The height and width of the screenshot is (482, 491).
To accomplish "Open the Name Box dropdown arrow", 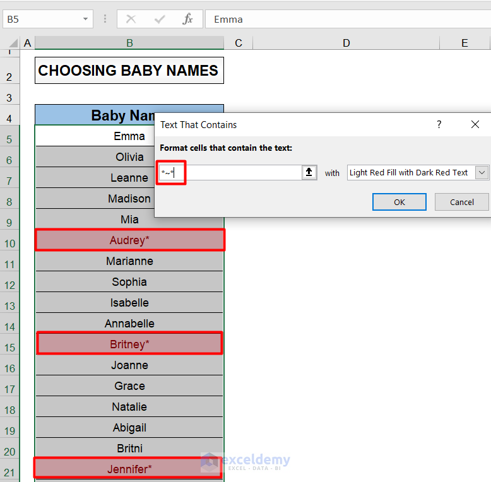I will [85, 19].
